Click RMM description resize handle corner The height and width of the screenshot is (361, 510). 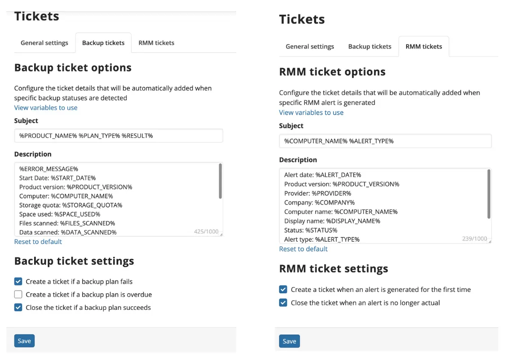[489, 241]
